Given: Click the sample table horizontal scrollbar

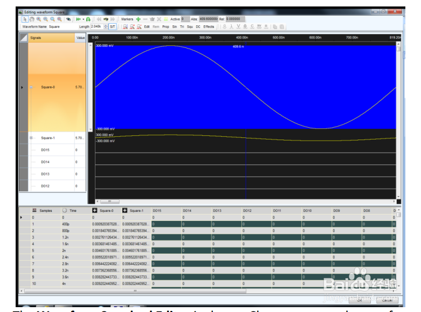Looking at the screenshot, I should click(x=135, y=291).
